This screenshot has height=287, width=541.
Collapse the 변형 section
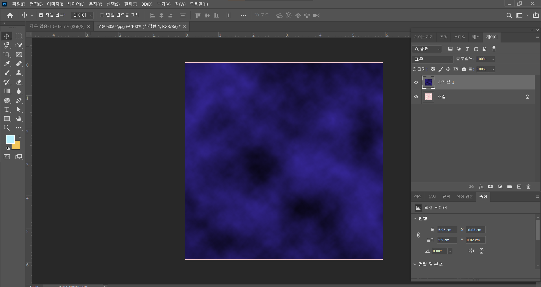(415, 218)
